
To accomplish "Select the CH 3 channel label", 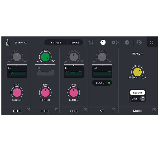I will click(74, 111).
